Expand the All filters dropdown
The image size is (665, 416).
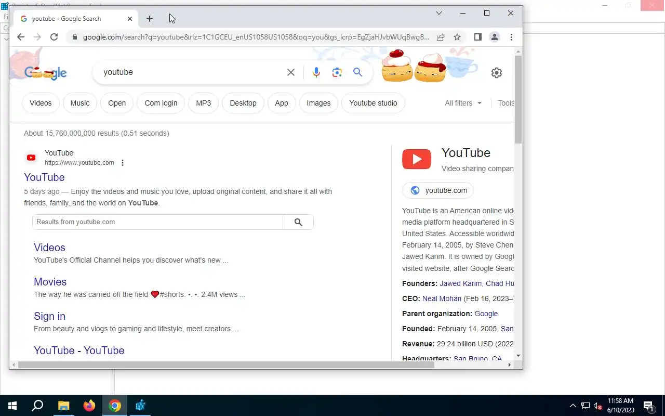[x=463, y=103]
